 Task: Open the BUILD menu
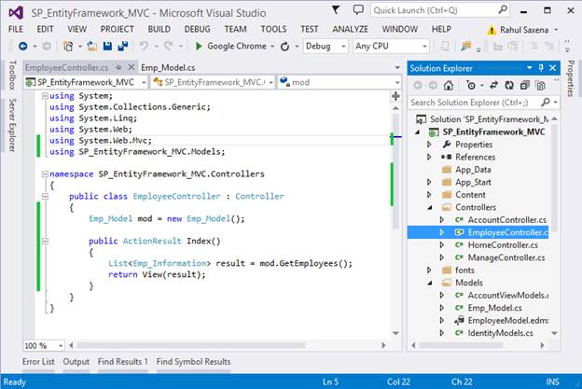coord(159,29)
